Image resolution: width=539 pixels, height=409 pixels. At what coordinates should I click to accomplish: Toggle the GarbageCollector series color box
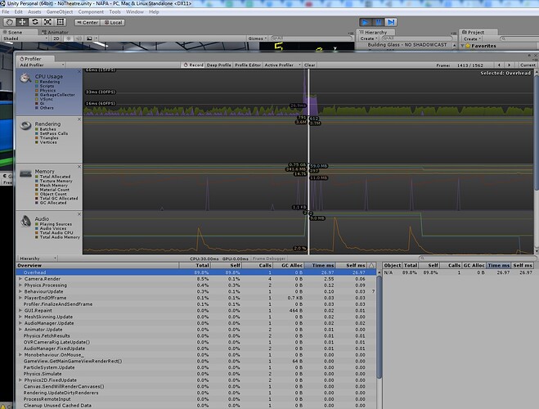(37, 95)
